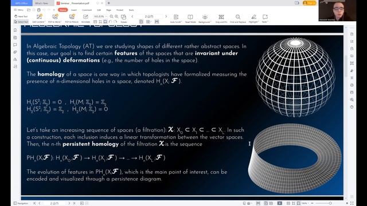367x206 pixels.
Task: Click rotate counterclockwise icon in toolbar
Action: click(110, 22)
